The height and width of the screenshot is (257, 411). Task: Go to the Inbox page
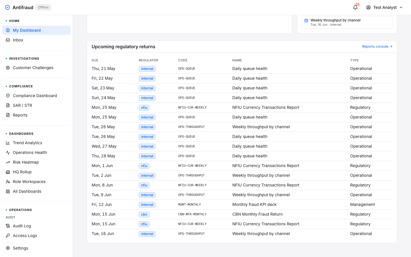click(36, 40)
